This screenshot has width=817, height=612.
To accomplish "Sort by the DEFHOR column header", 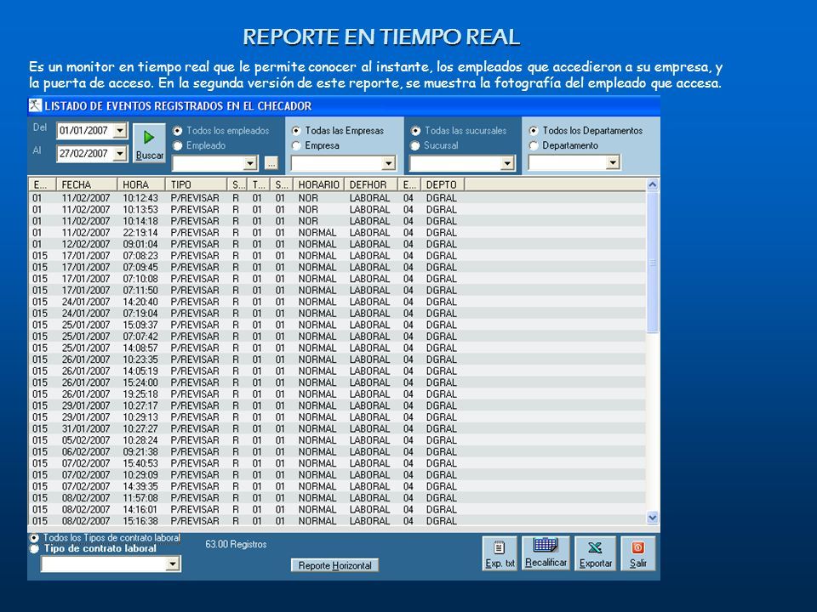I will 371,184.
